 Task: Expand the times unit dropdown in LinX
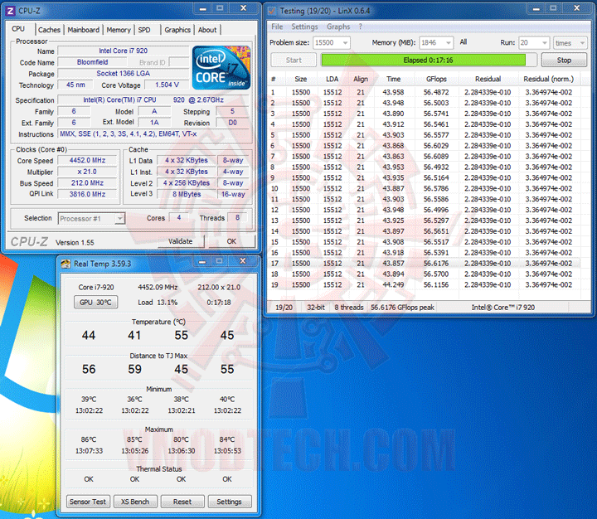coord(582,43)
